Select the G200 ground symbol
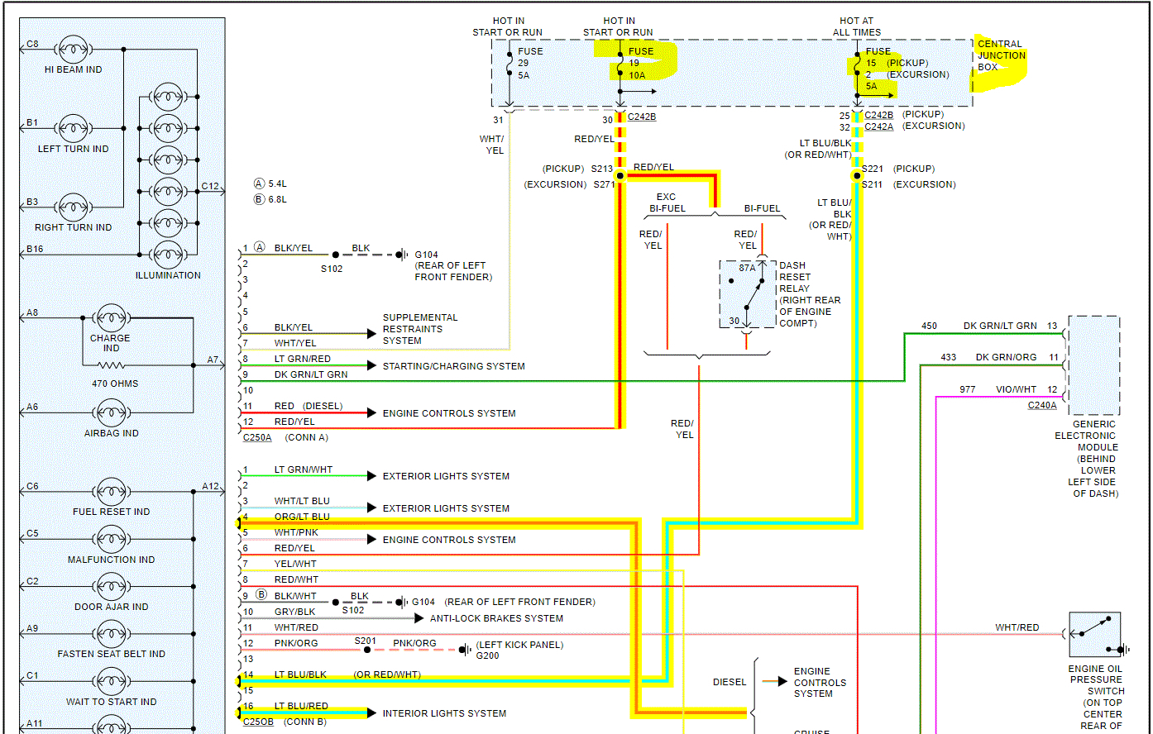Image resolution: width=1153 pixels, height=734 pixels. 465,650
